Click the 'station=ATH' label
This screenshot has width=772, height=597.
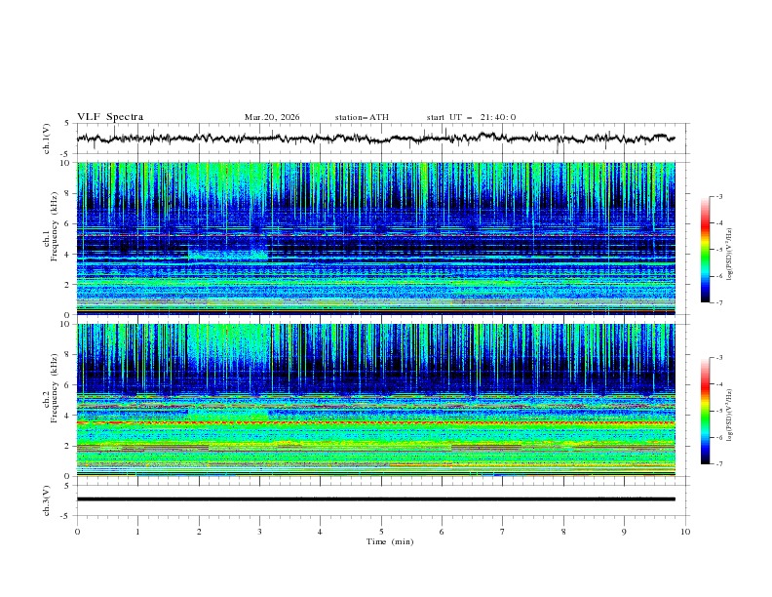pyautogui.click(x=362, y=117)
